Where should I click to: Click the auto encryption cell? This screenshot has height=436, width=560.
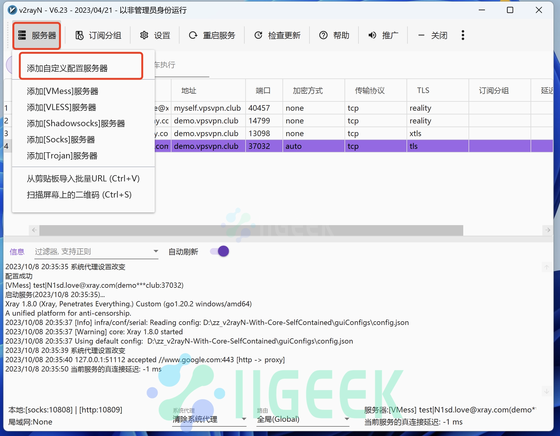(314, 146)
